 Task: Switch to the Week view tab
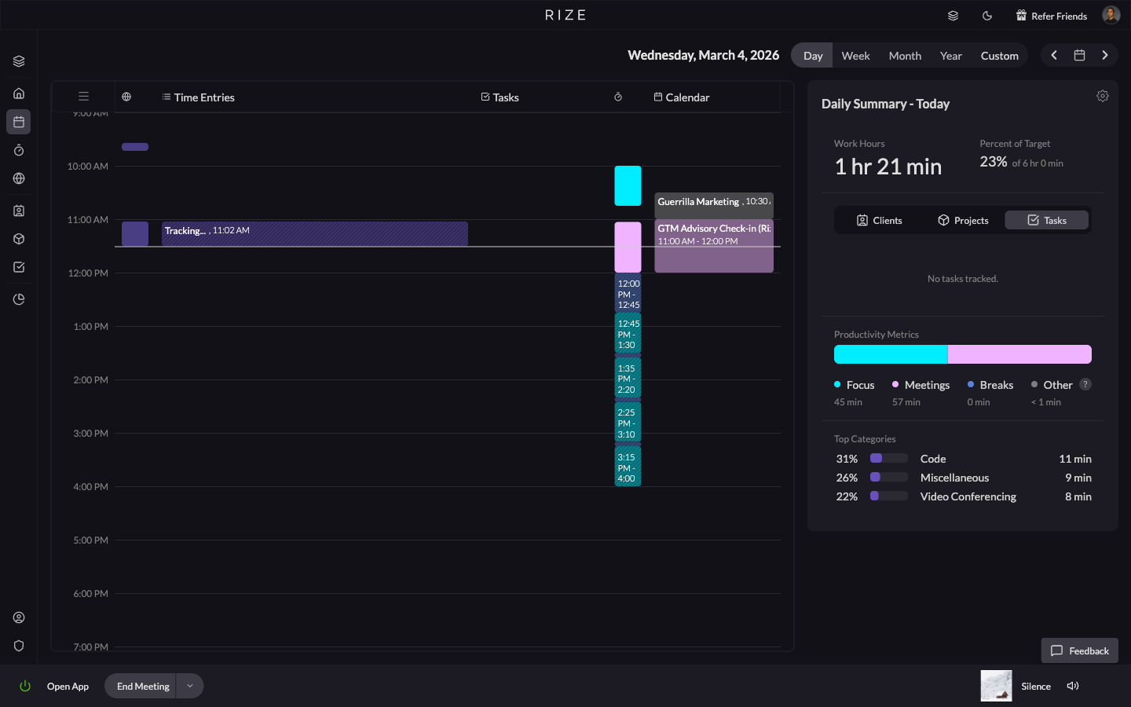pyautogui.click(x=855, y=55)
